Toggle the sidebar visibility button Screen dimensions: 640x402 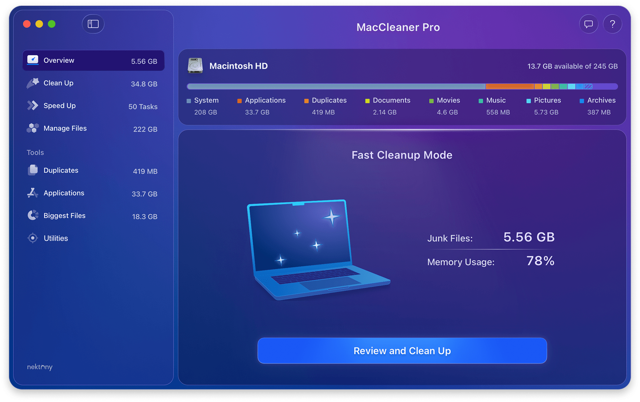click(93, 24)
